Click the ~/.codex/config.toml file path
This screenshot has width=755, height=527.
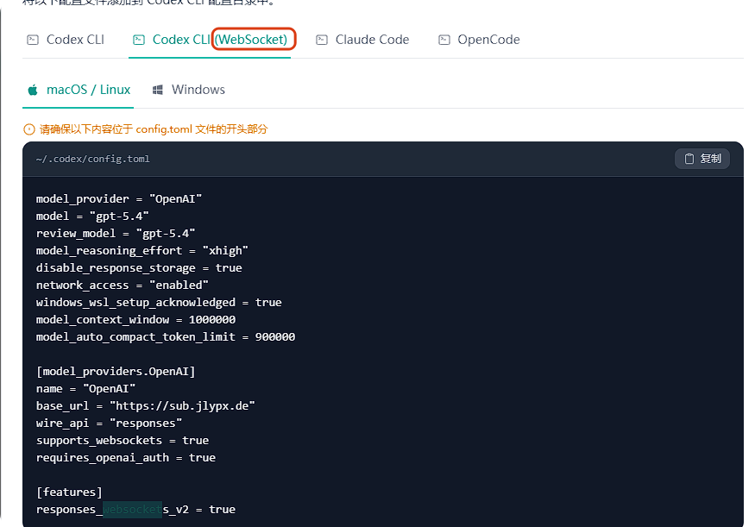pyautogui.click(x=93, y=159)
